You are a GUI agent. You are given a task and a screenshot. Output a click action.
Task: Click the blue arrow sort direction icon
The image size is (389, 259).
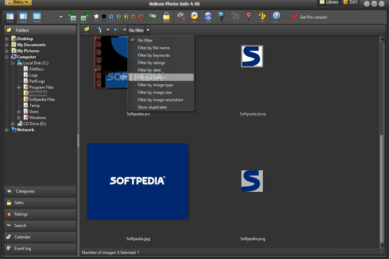116,30
